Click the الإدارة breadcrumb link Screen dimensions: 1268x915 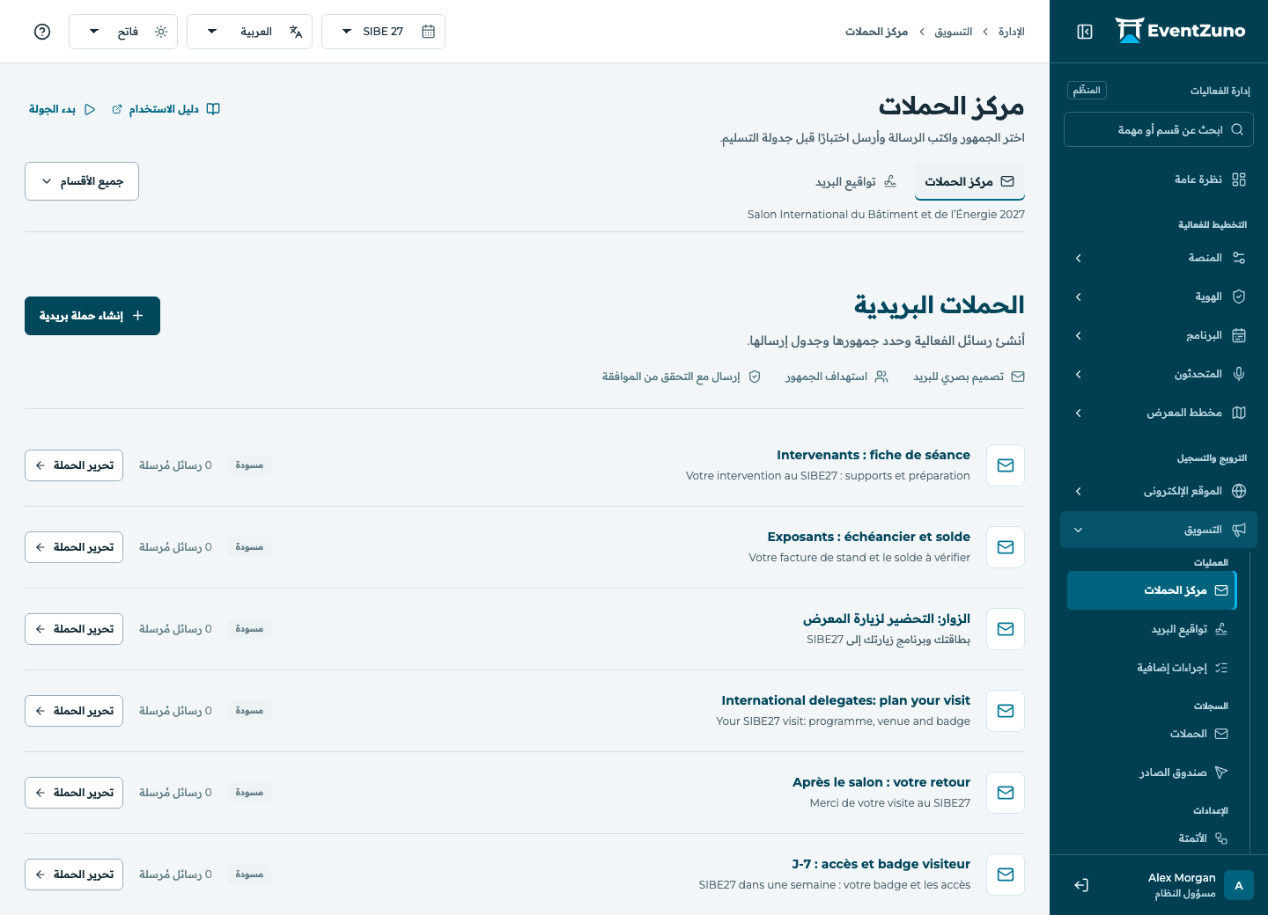tap(1012, 32)
